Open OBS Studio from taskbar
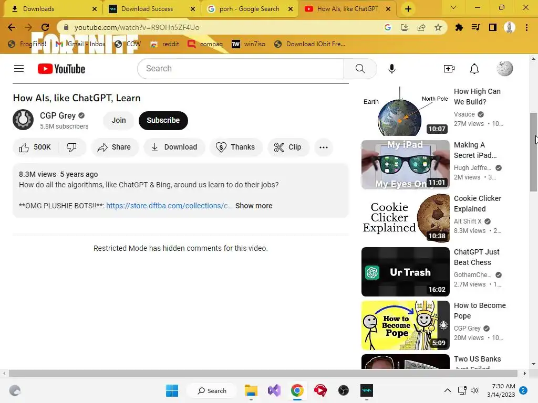This screenshot has height=403, width=538. (344, 390)
